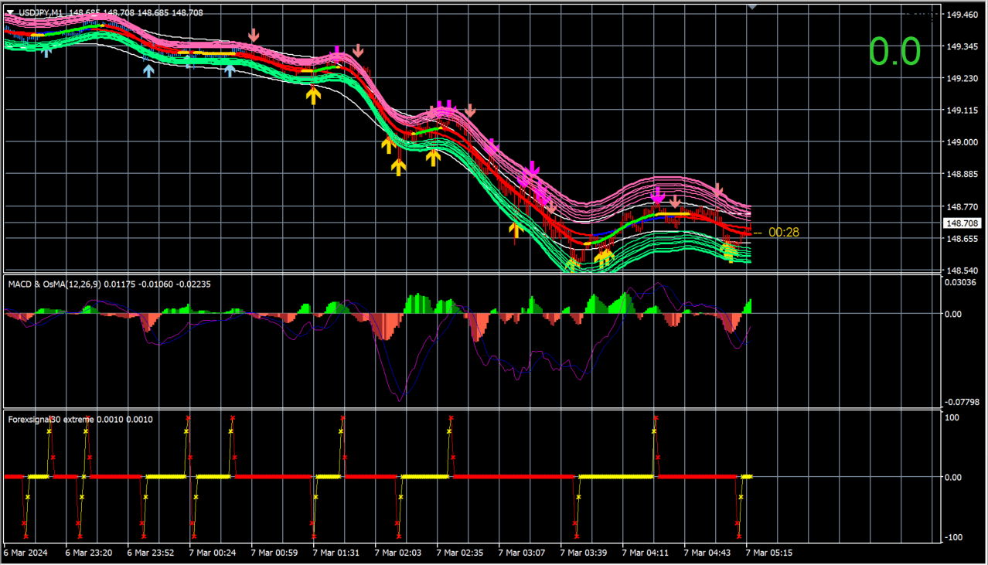The width and height of the screenshot is (988, 565).
Task: Click the 6 Mar 2024 time label
Action: click(27, 553)
